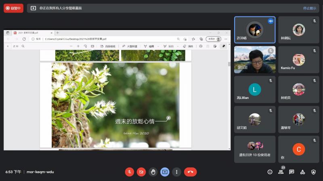Open the activities panel
The image size is (323, 181).
pos(302,172)
